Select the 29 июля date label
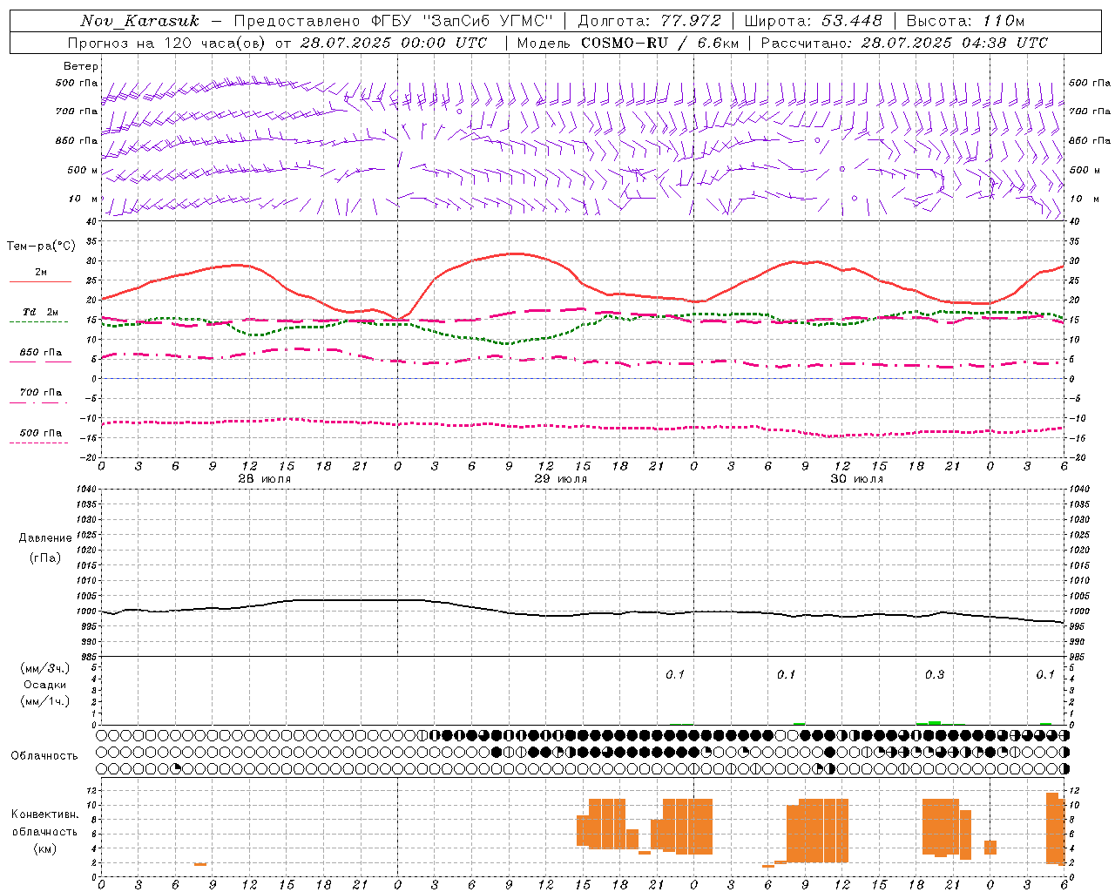This screenshot has width=1115, height=892. (560, 479)
